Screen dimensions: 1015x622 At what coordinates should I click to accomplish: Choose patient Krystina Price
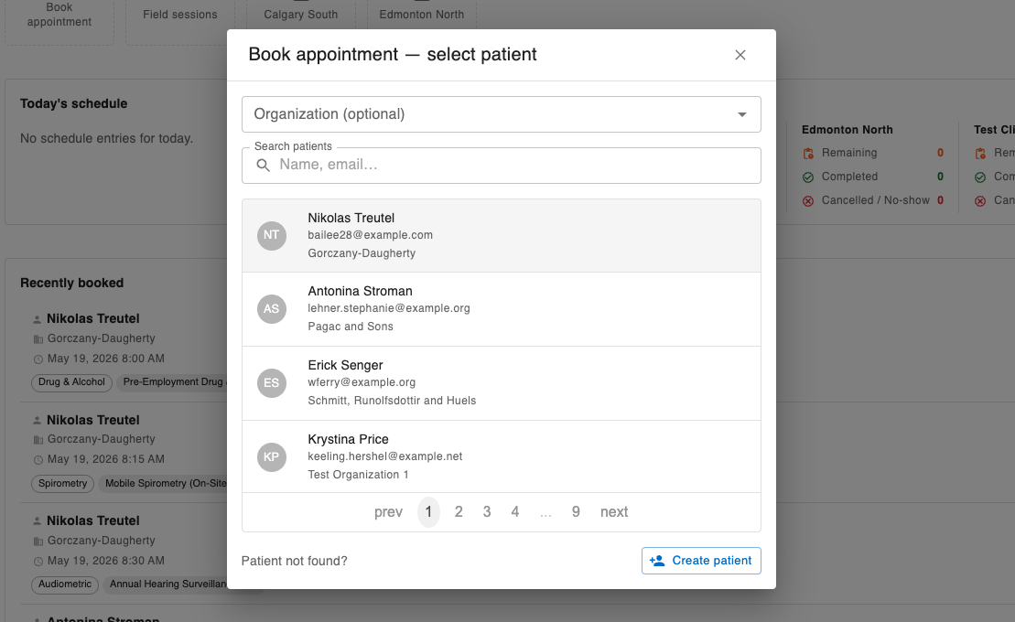(501, 457)
